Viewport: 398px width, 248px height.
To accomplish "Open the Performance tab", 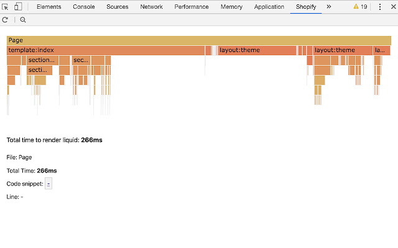I will [x=192, y=7].
